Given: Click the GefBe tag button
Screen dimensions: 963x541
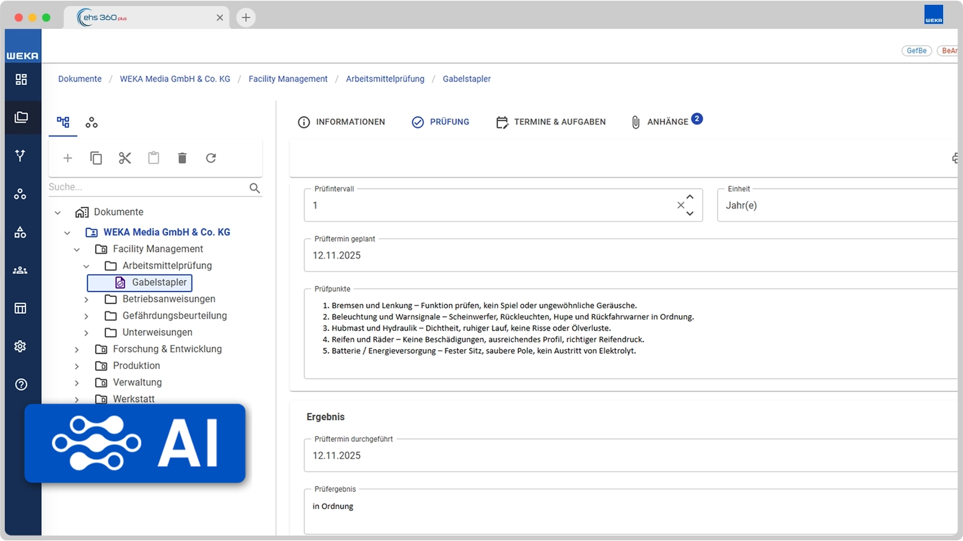Looking at the screenshot, I should coord(917,51).
